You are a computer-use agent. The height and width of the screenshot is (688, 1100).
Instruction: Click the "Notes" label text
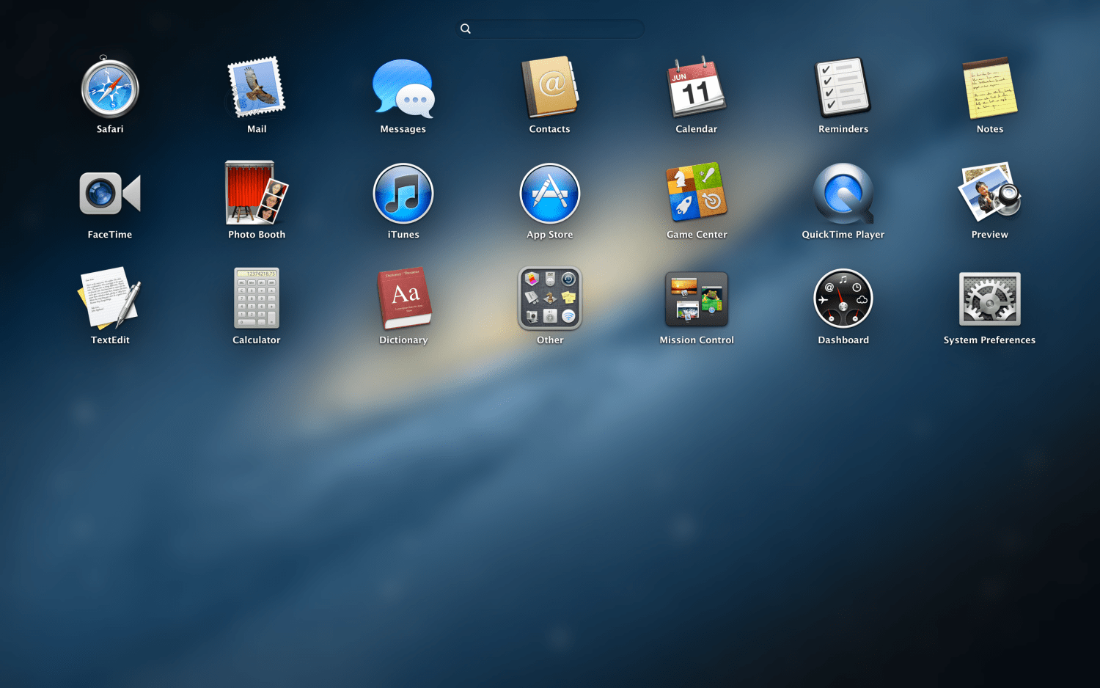point(990,129)
